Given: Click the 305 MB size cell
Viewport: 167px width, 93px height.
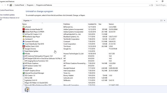Looking at the screenshot, I should click(104, 29).
